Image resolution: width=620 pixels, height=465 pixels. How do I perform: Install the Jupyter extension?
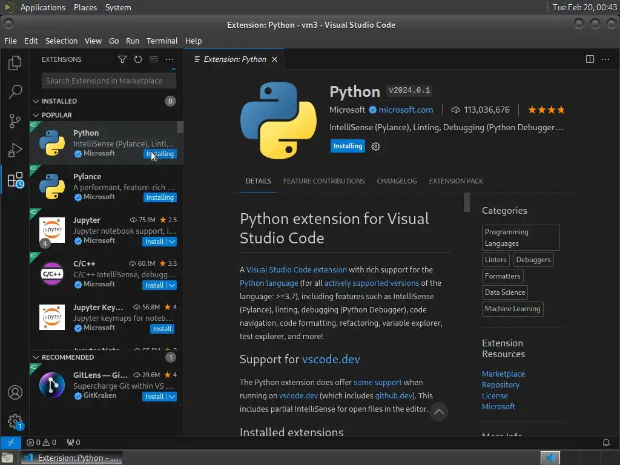154,242
